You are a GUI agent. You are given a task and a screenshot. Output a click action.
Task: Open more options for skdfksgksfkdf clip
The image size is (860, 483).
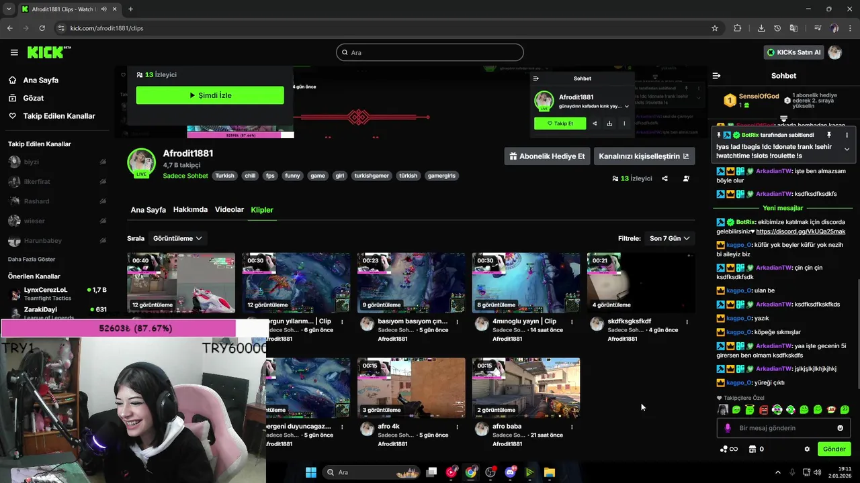point(687,322)
